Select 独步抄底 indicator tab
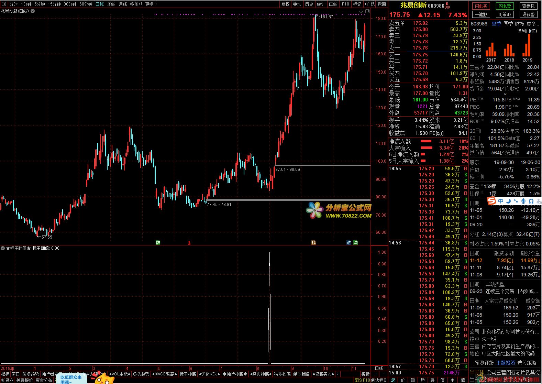 point(282,374)
